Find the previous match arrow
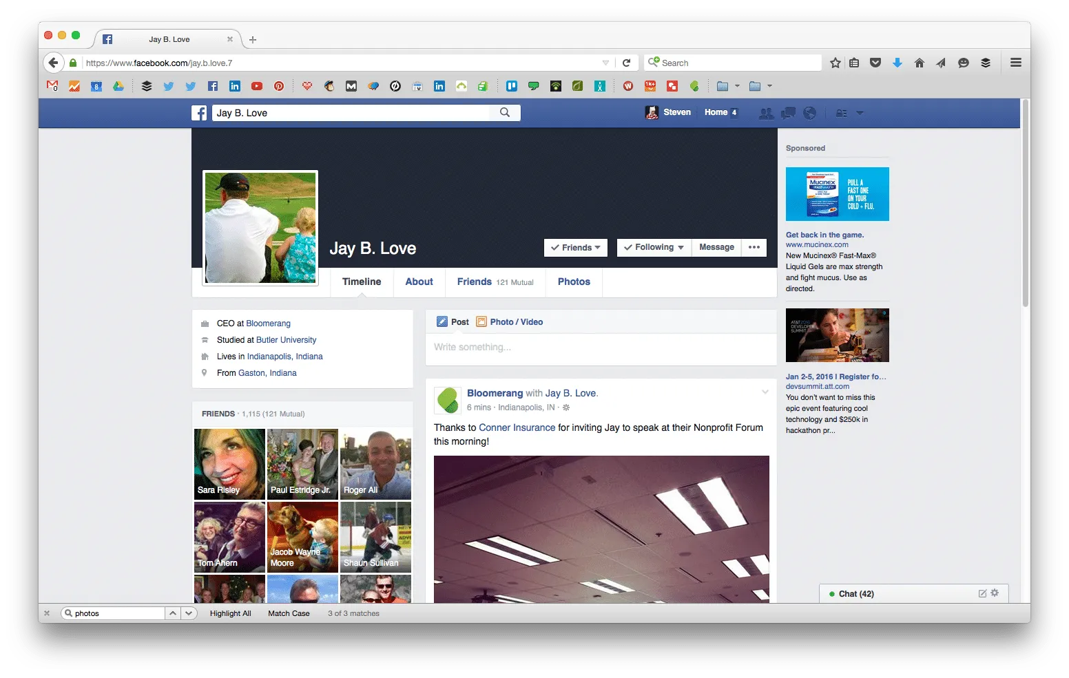 (173, 613)
